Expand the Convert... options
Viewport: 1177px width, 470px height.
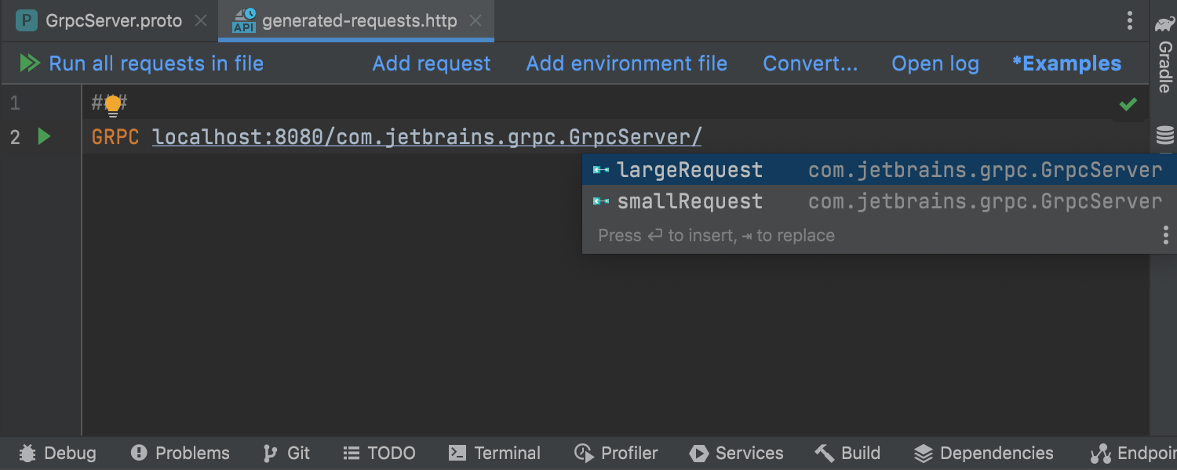click(810, 63)
